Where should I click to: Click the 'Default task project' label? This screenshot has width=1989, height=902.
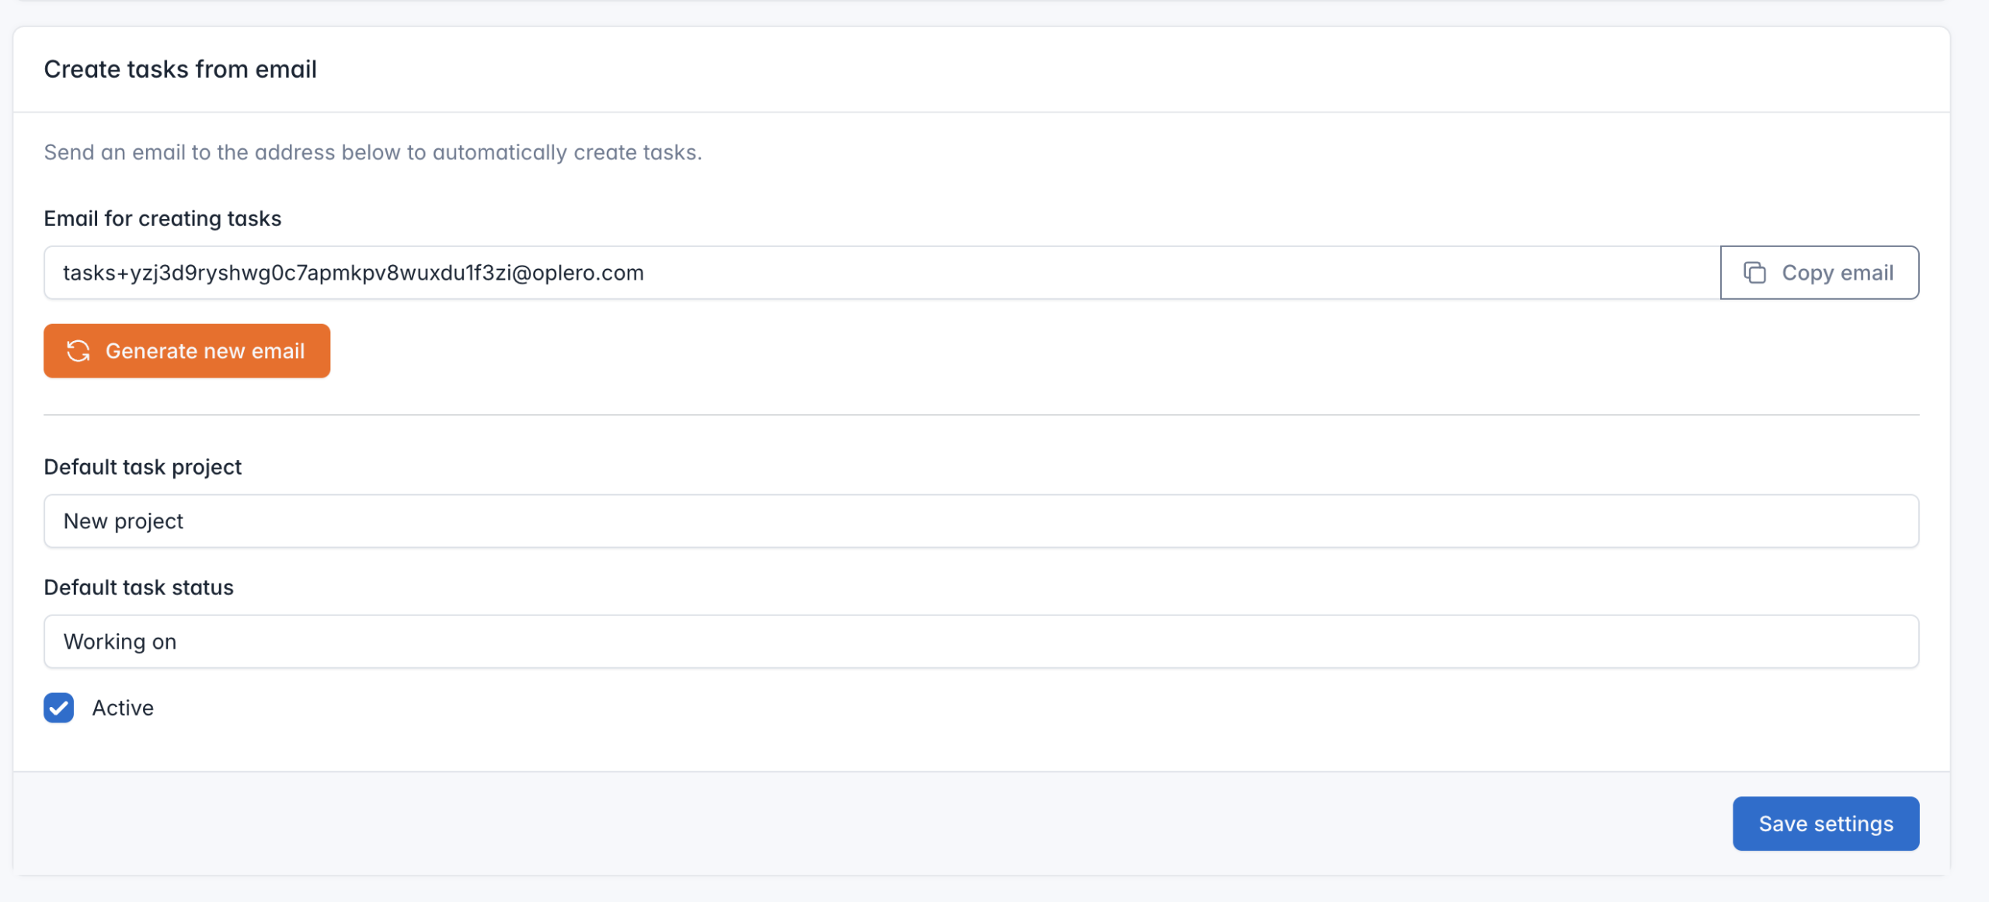(142, 467)
